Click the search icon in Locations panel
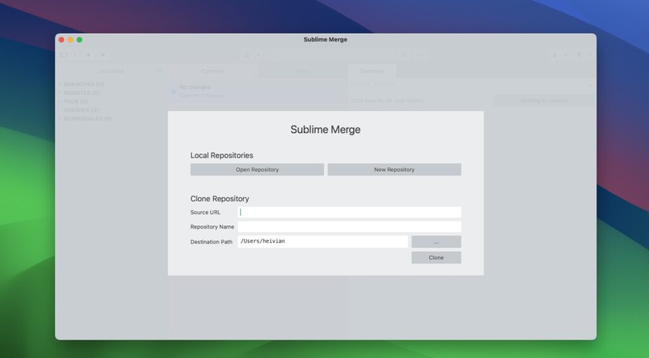Image resolution: width=649 pixels, height=358 pixels. point(159,71)
